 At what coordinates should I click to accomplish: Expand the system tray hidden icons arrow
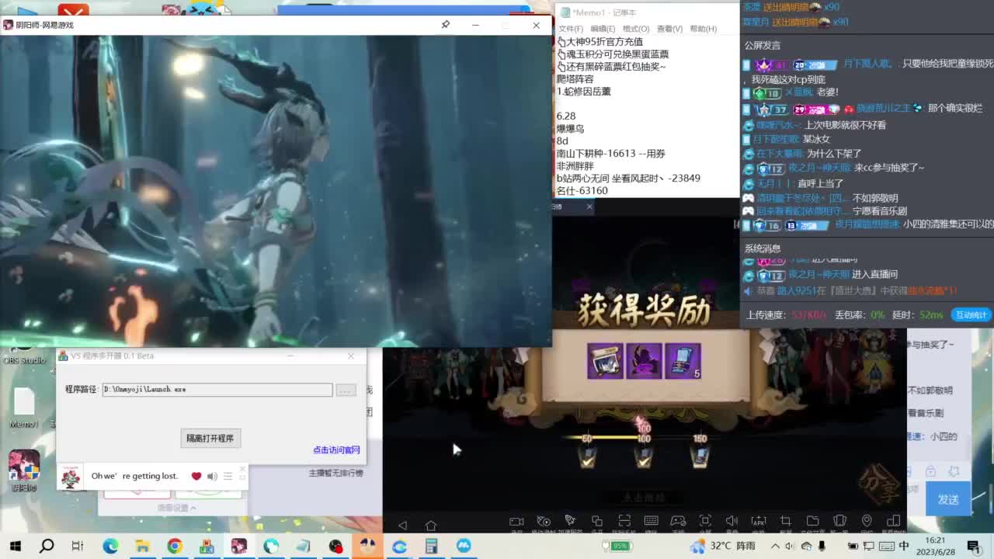pos(774,546)
